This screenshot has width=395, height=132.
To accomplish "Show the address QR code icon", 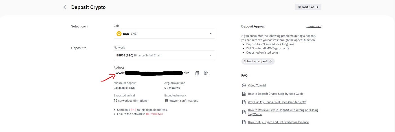I will pos(206,73).
